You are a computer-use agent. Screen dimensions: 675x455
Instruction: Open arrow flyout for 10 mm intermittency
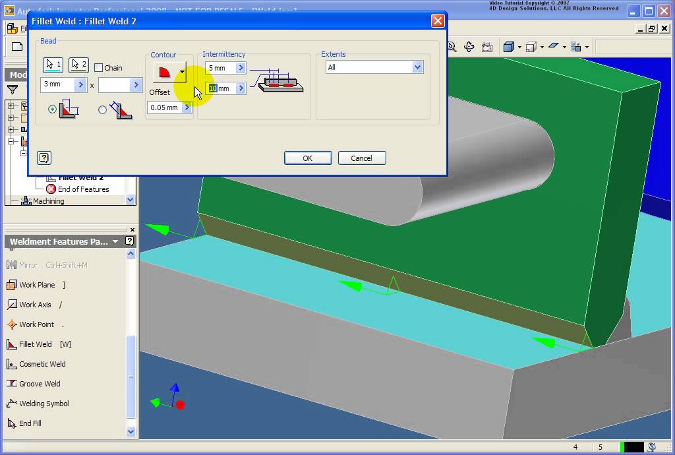pos(241,88)
